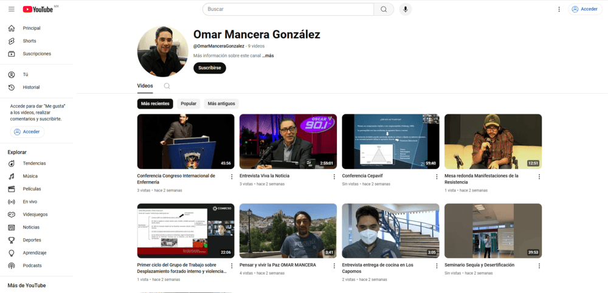Click the channel profile picture

coord(163,52)
